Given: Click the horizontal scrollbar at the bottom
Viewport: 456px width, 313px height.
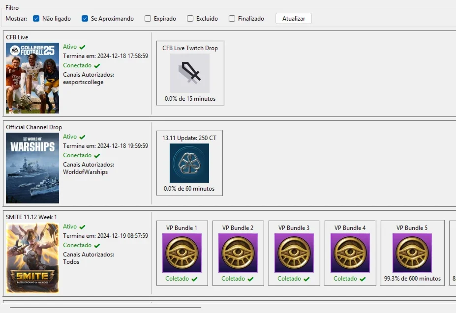Looking at the screenshot, I should [x=105, y=307].
